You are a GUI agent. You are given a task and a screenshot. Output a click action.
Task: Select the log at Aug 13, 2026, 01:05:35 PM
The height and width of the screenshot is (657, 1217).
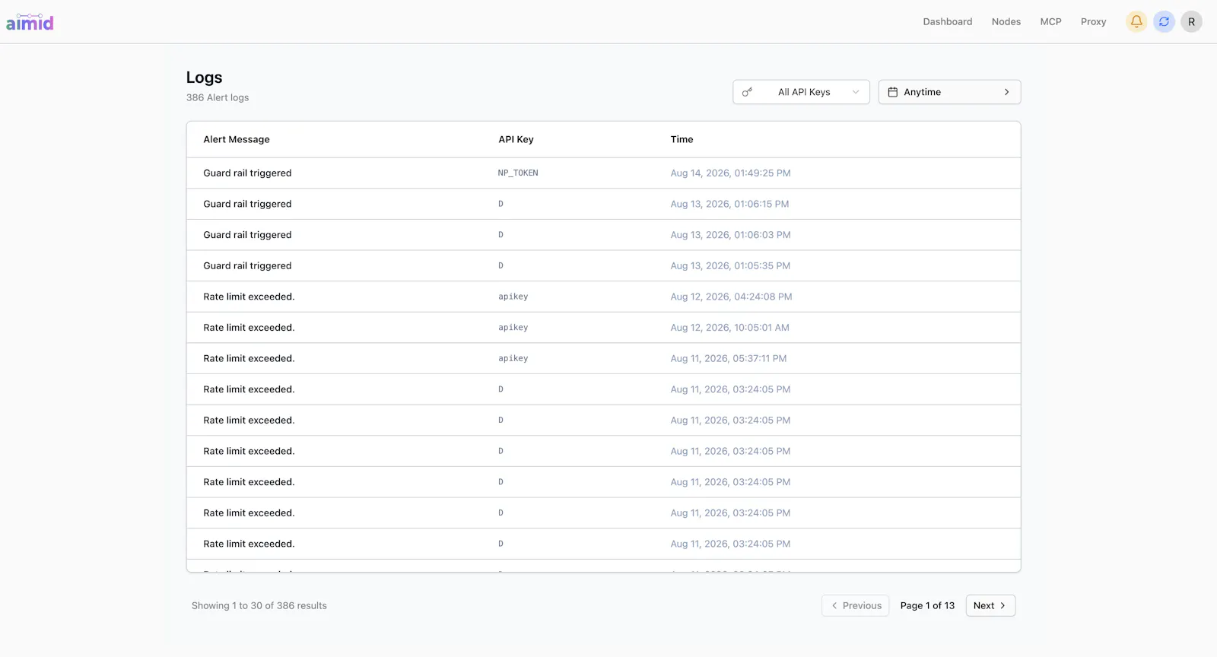pos(603,266)
